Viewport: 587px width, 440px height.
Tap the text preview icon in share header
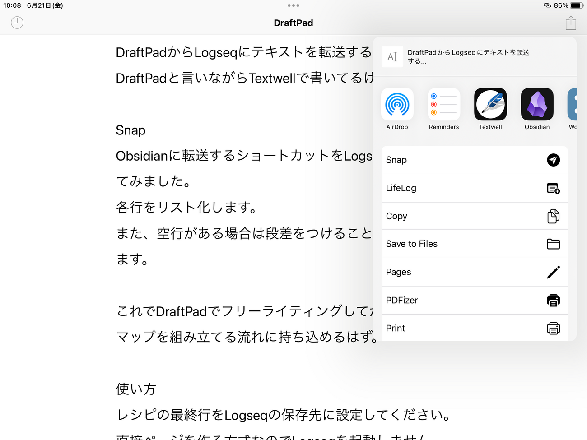[x=392, y=56]
